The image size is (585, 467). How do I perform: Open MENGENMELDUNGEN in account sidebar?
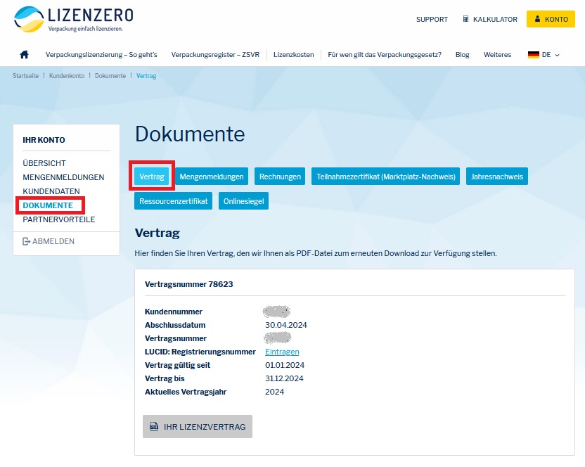click(63, 177)
